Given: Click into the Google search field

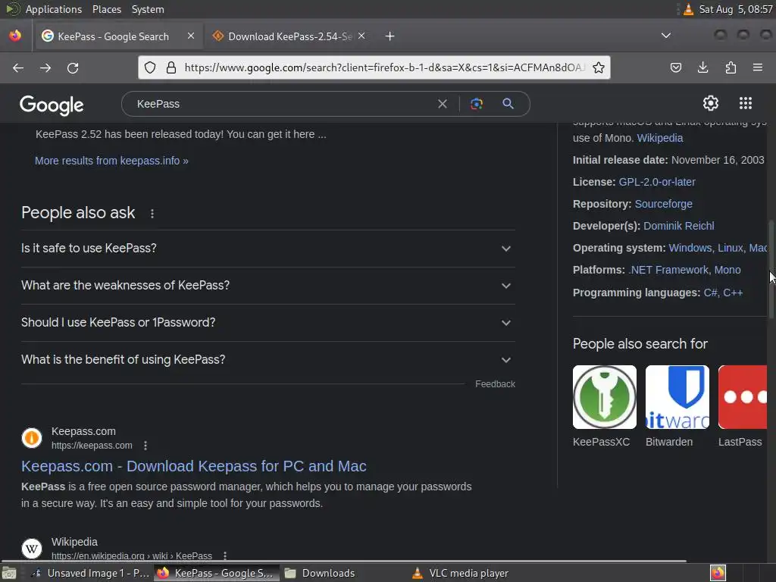Looking at the screenshot, I should [282, 104].
